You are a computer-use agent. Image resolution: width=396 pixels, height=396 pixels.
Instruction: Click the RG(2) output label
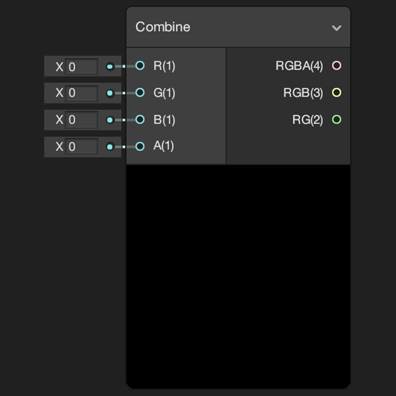307,120
